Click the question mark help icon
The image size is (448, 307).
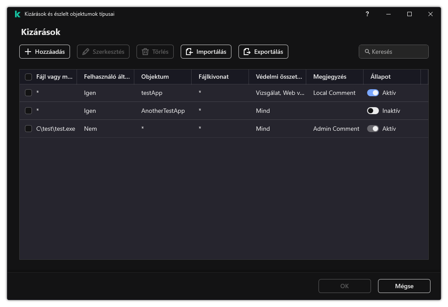click(x=367, y=14)
